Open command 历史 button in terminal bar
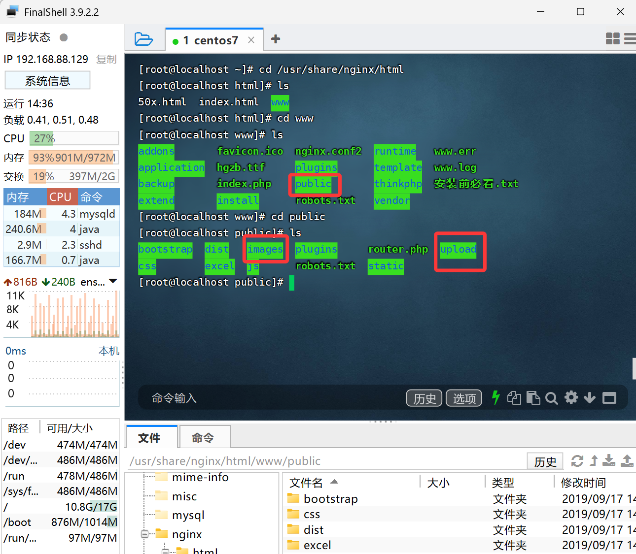Viewport: 636px width, 554px height. (x=424, y=398)
